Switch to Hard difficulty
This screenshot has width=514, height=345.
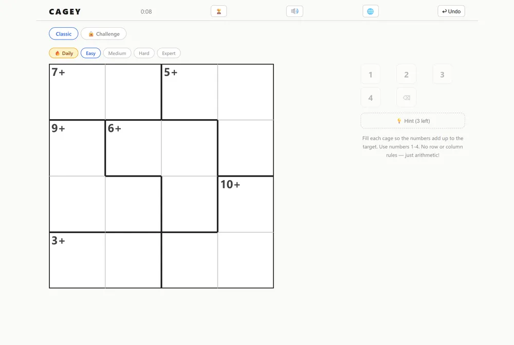[x=144, y=53]
